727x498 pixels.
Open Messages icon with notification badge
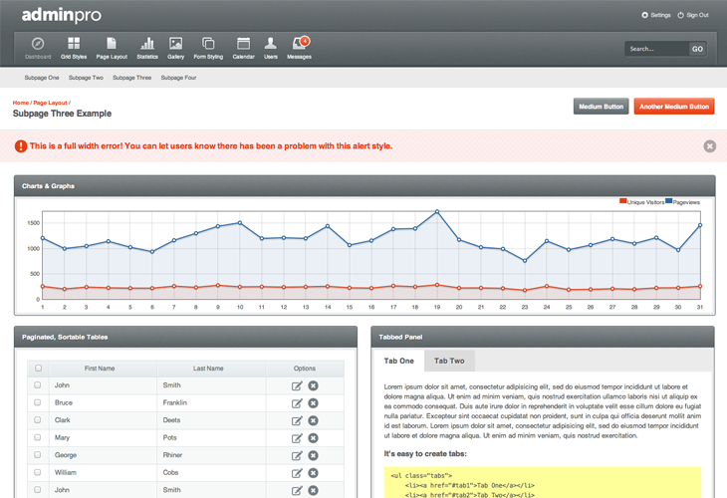point(300,43)
